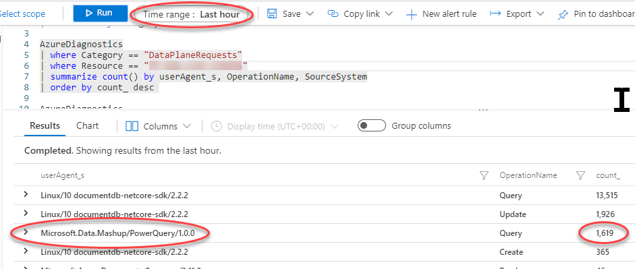Switch to the Chart tab
The height and width of the screenshot is (269, 635).
88,126
